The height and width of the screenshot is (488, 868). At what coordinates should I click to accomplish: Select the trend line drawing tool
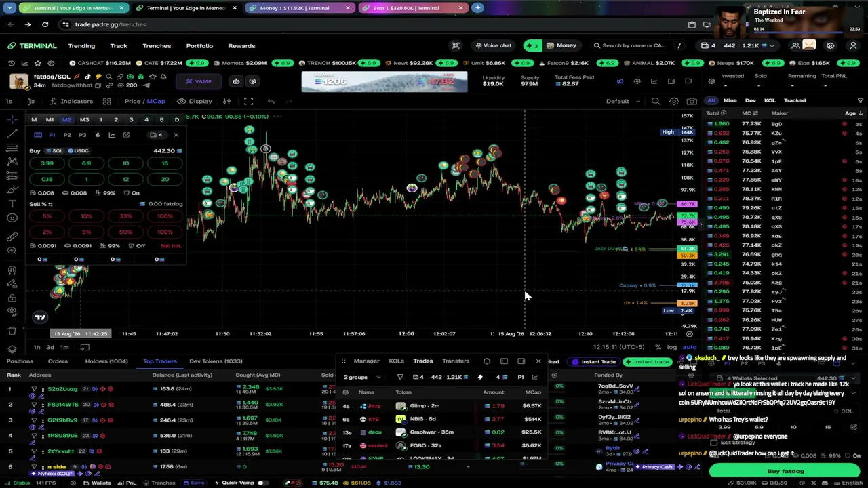tap(12, 134)
